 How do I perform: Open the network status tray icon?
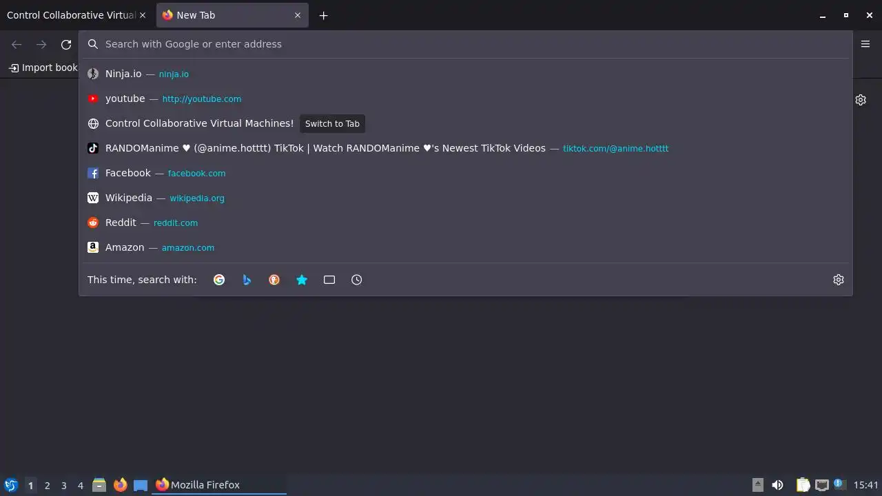(821, 485)
